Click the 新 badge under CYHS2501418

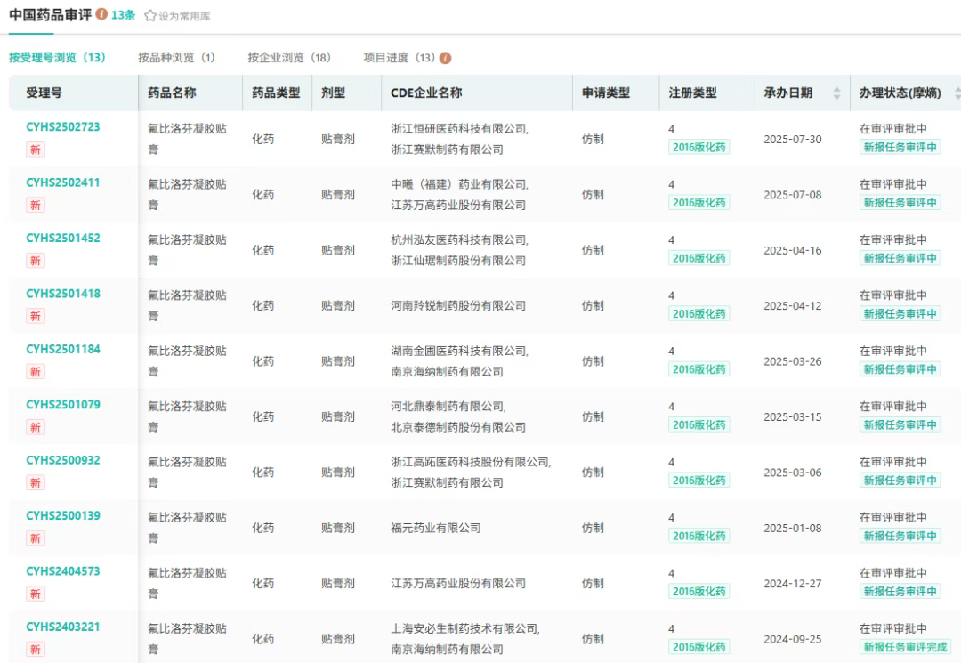coord(36,316)
